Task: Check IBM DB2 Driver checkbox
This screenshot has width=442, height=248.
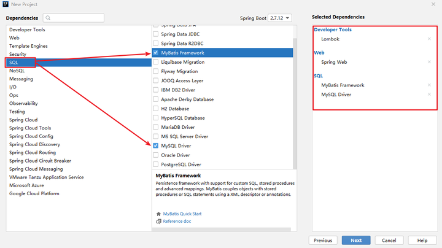Action: pos(155,90)
